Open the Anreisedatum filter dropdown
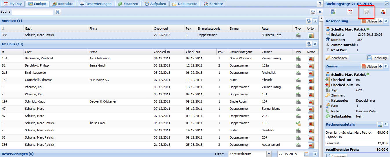This screenshot has height=157, width=390. coord(268,154)
